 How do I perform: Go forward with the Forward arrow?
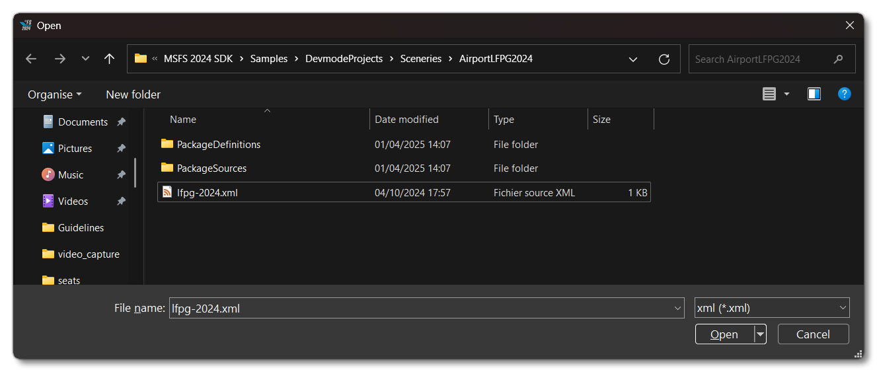[60, 59]
